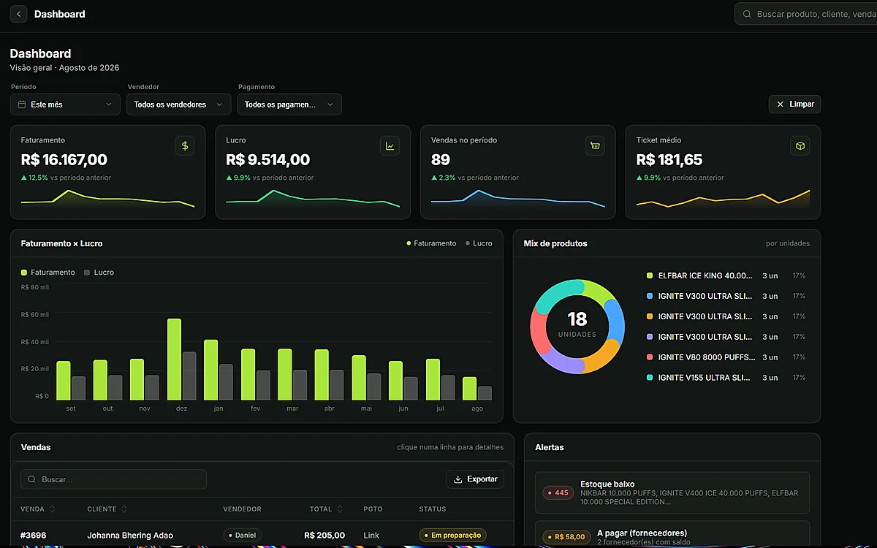Click the Daniel vendor badge in row #3696
This screenshot has width=877, height=548.
(242, 536)
